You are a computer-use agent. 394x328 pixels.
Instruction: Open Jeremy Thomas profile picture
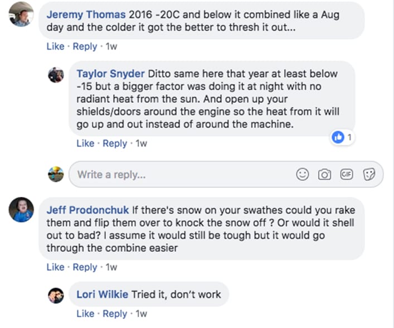pyautogui.click(x=21, y=14)
